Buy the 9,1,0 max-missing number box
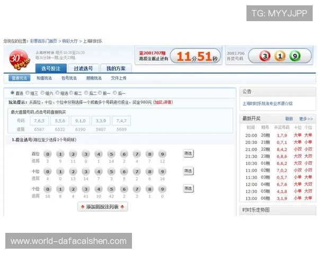 click(x=81, y=121)
